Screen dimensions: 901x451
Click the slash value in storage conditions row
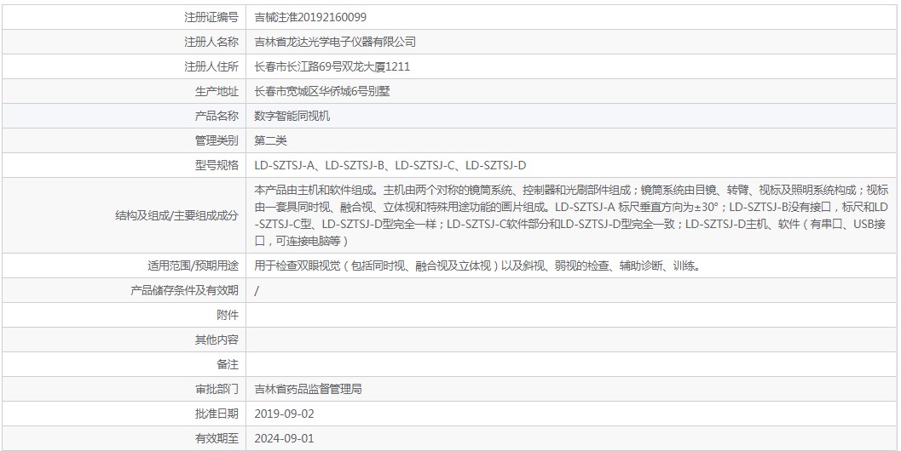tap(257, 290)
